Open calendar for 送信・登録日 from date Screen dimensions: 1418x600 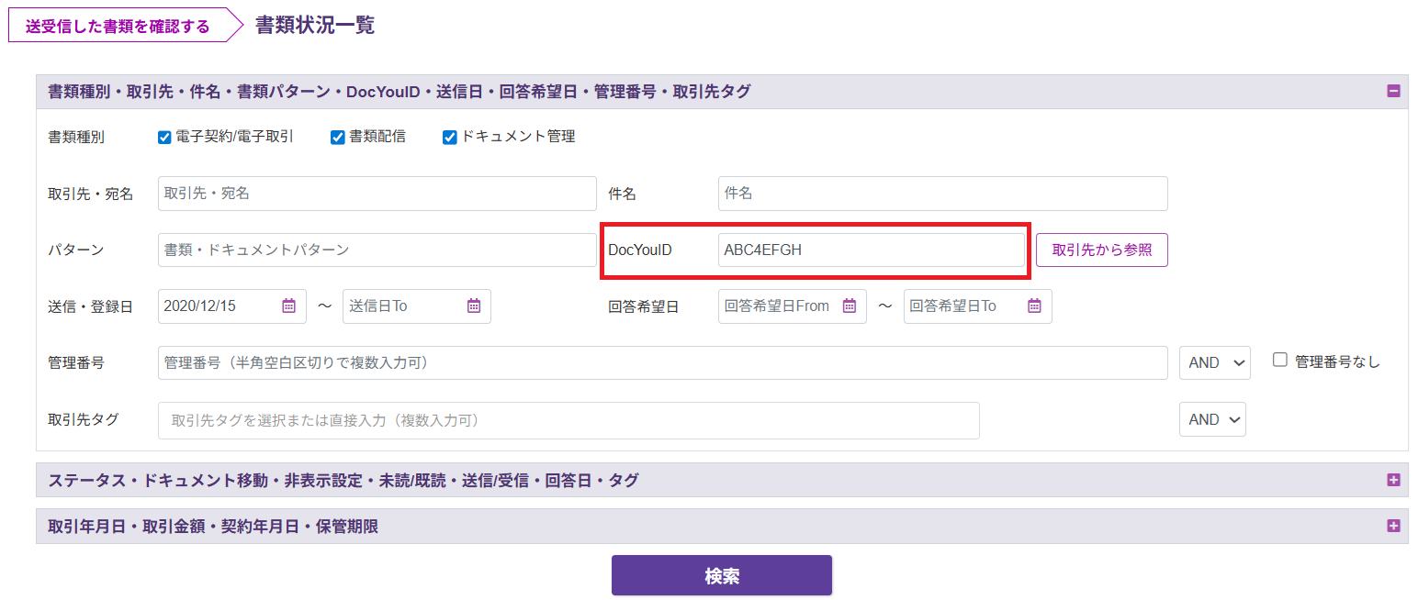288,306
